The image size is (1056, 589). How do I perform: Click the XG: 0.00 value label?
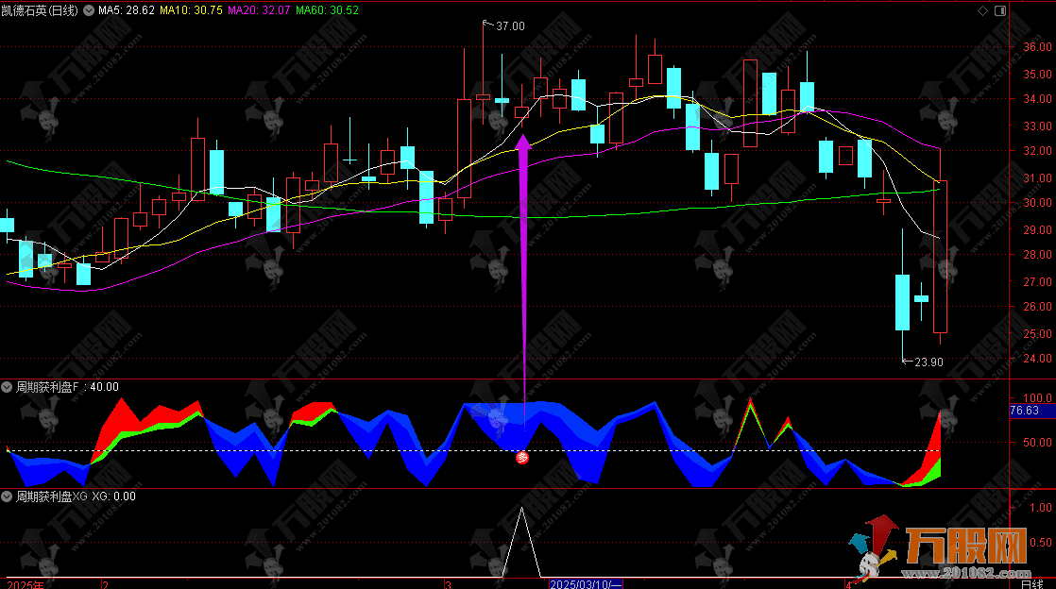pyautogui.click(x=113, y=496)
